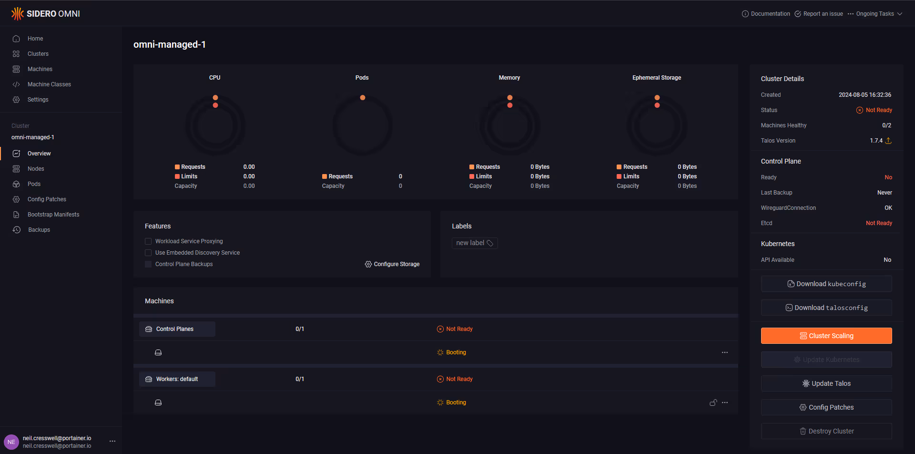Viewport: 915px width, 454px height.
Task: Select the Pods cube icon
Action: point(16,184)
